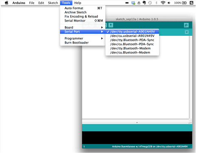Select /dev/cu.usbserial-A901N49V port

132,36
